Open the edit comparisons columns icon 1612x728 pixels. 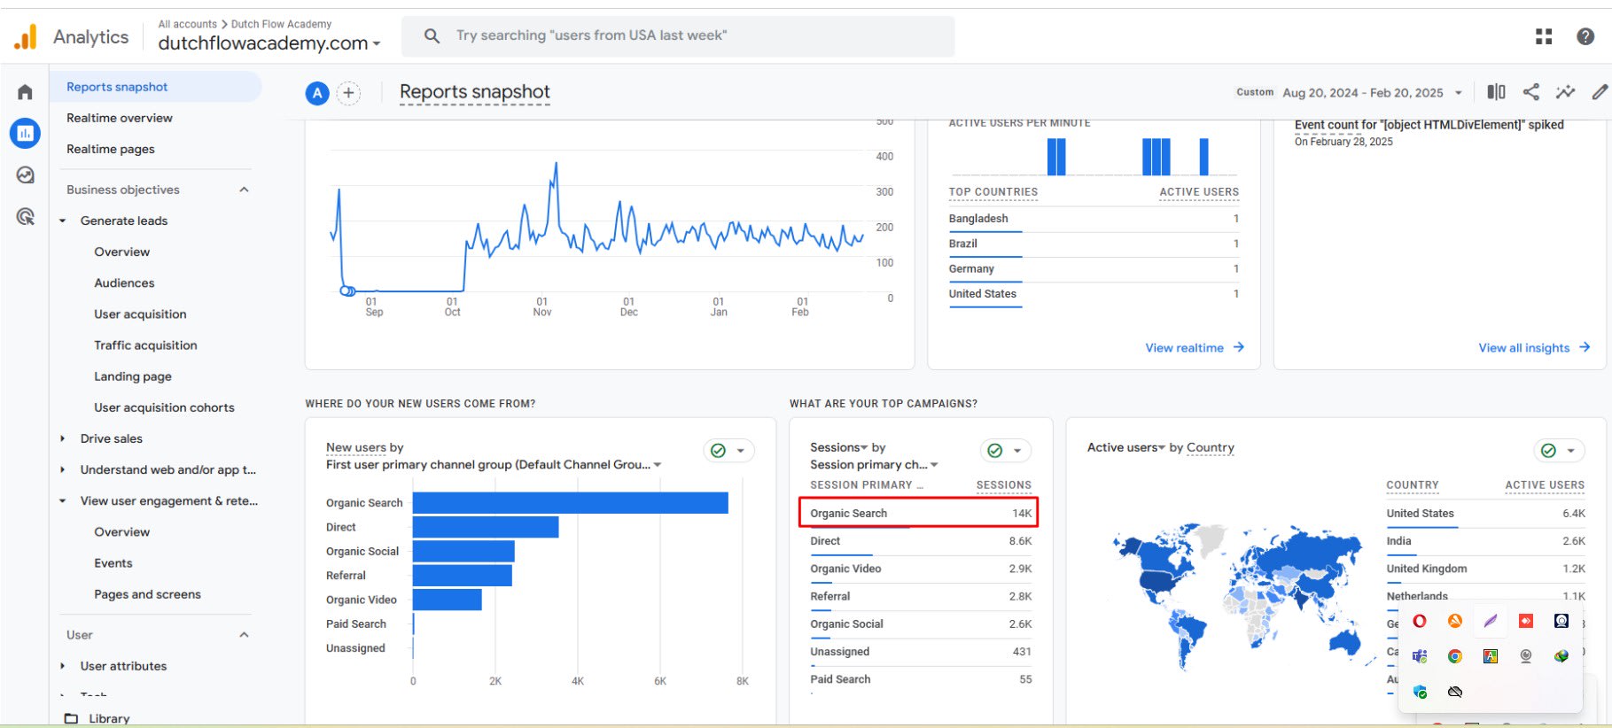[1496, 92]
